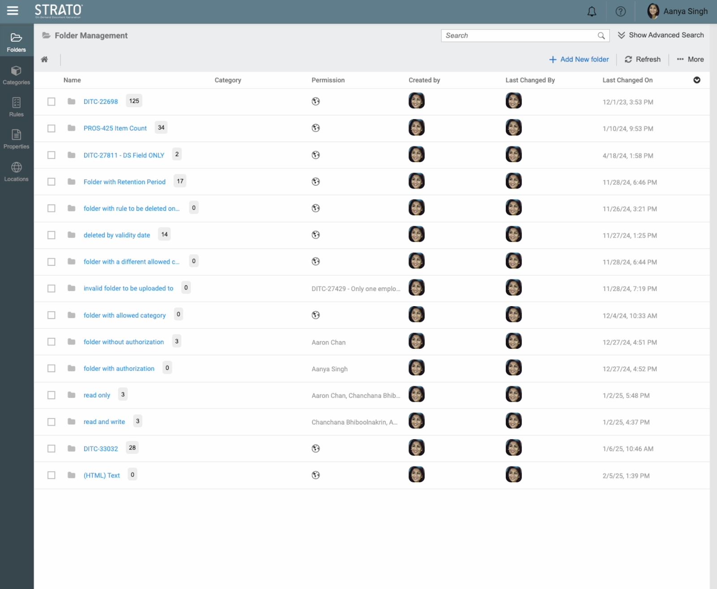Screen dimensions: 717x589
Task: Open Properties in the sidebar
Action: click(17, 139)
